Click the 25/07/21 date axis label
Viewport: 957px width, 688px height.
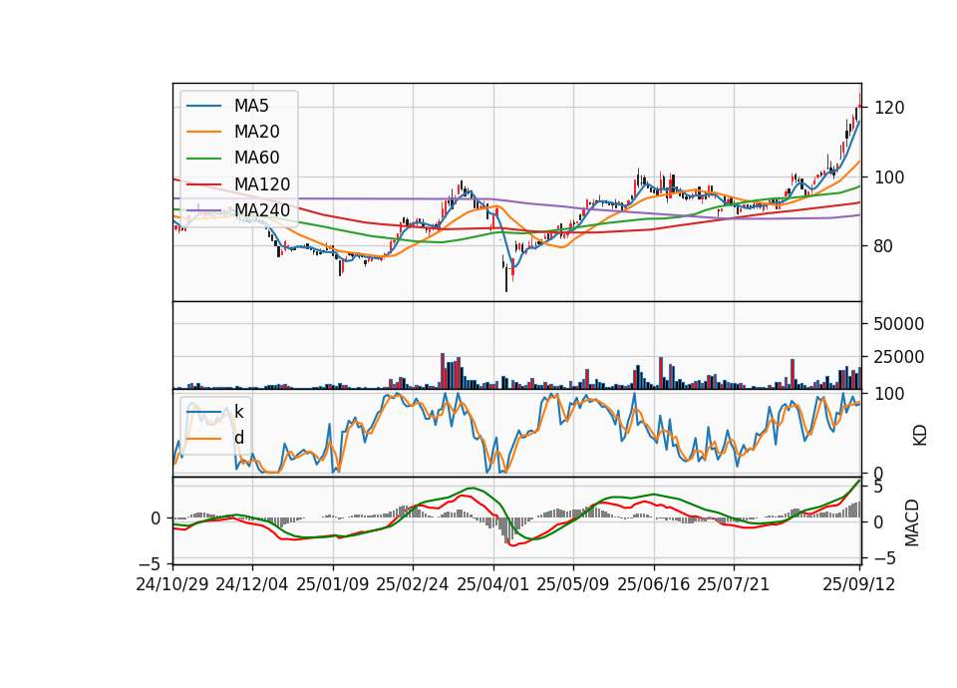(734, 584)
